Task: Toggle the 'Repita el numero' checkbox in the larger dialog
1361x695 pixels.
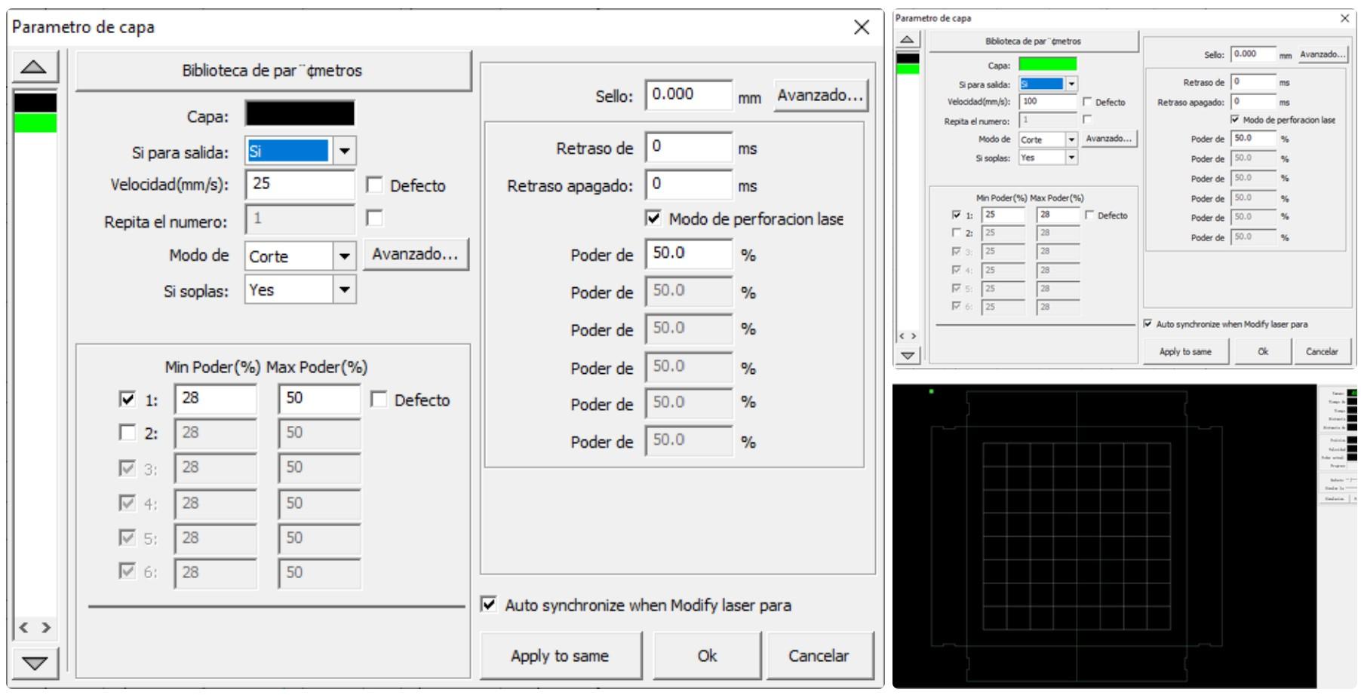Action: pos(373,218)
